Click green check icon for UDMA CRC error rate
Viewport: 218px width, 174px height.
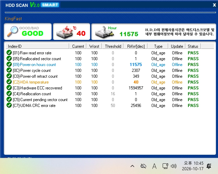click(x=9, y=105)
